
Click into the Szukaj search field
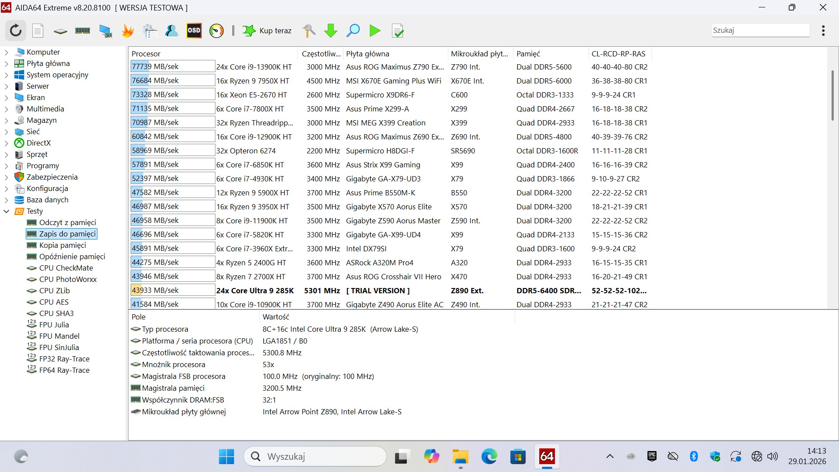(760, 30)
